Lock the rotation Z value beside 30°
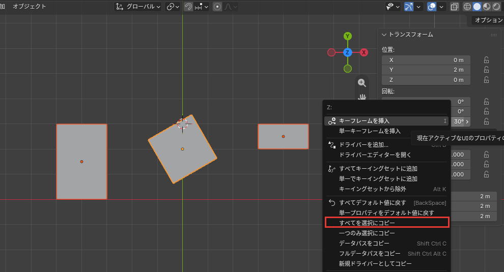The height and width of the screenshot is (272, 504). click(486, 122)
